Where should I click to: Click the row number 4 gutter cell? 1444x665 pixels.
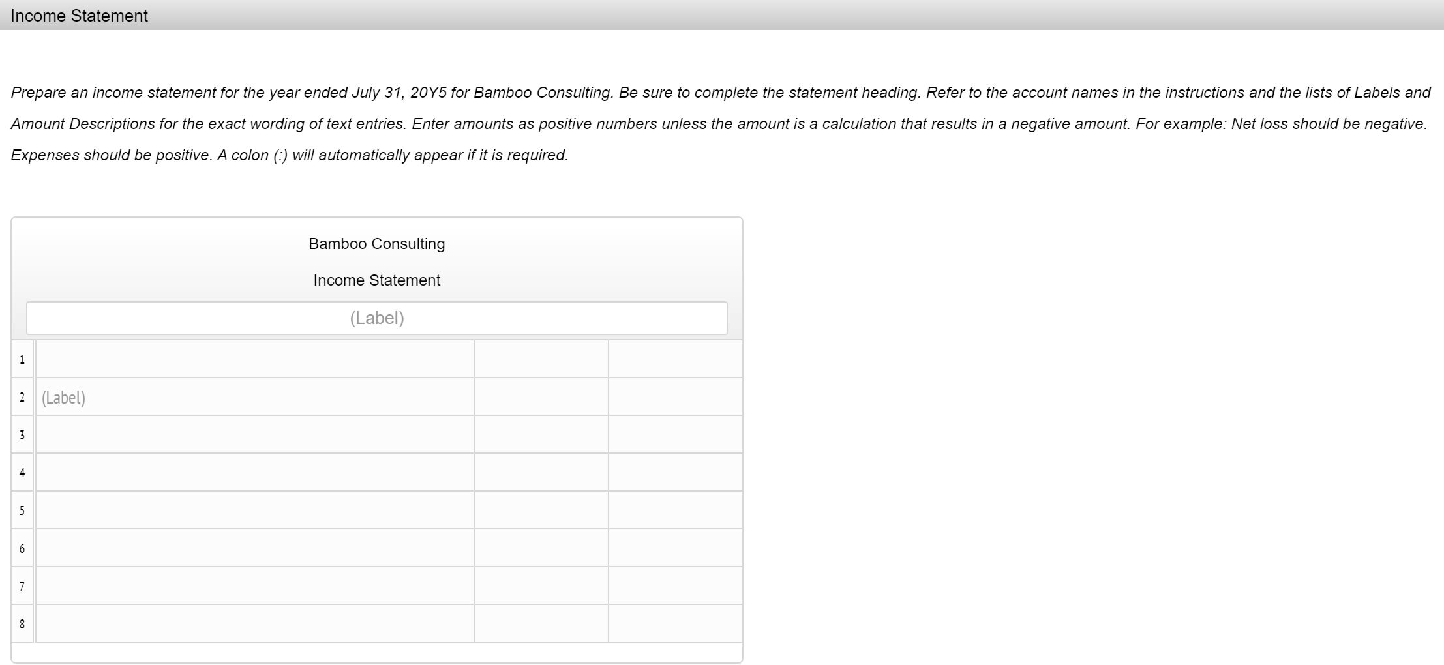click(x=22, y=472)
